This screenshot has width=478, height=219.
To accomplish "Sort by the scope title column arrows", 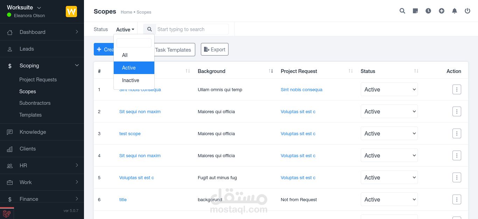I will pyautogui.click(x=188, y=71).
